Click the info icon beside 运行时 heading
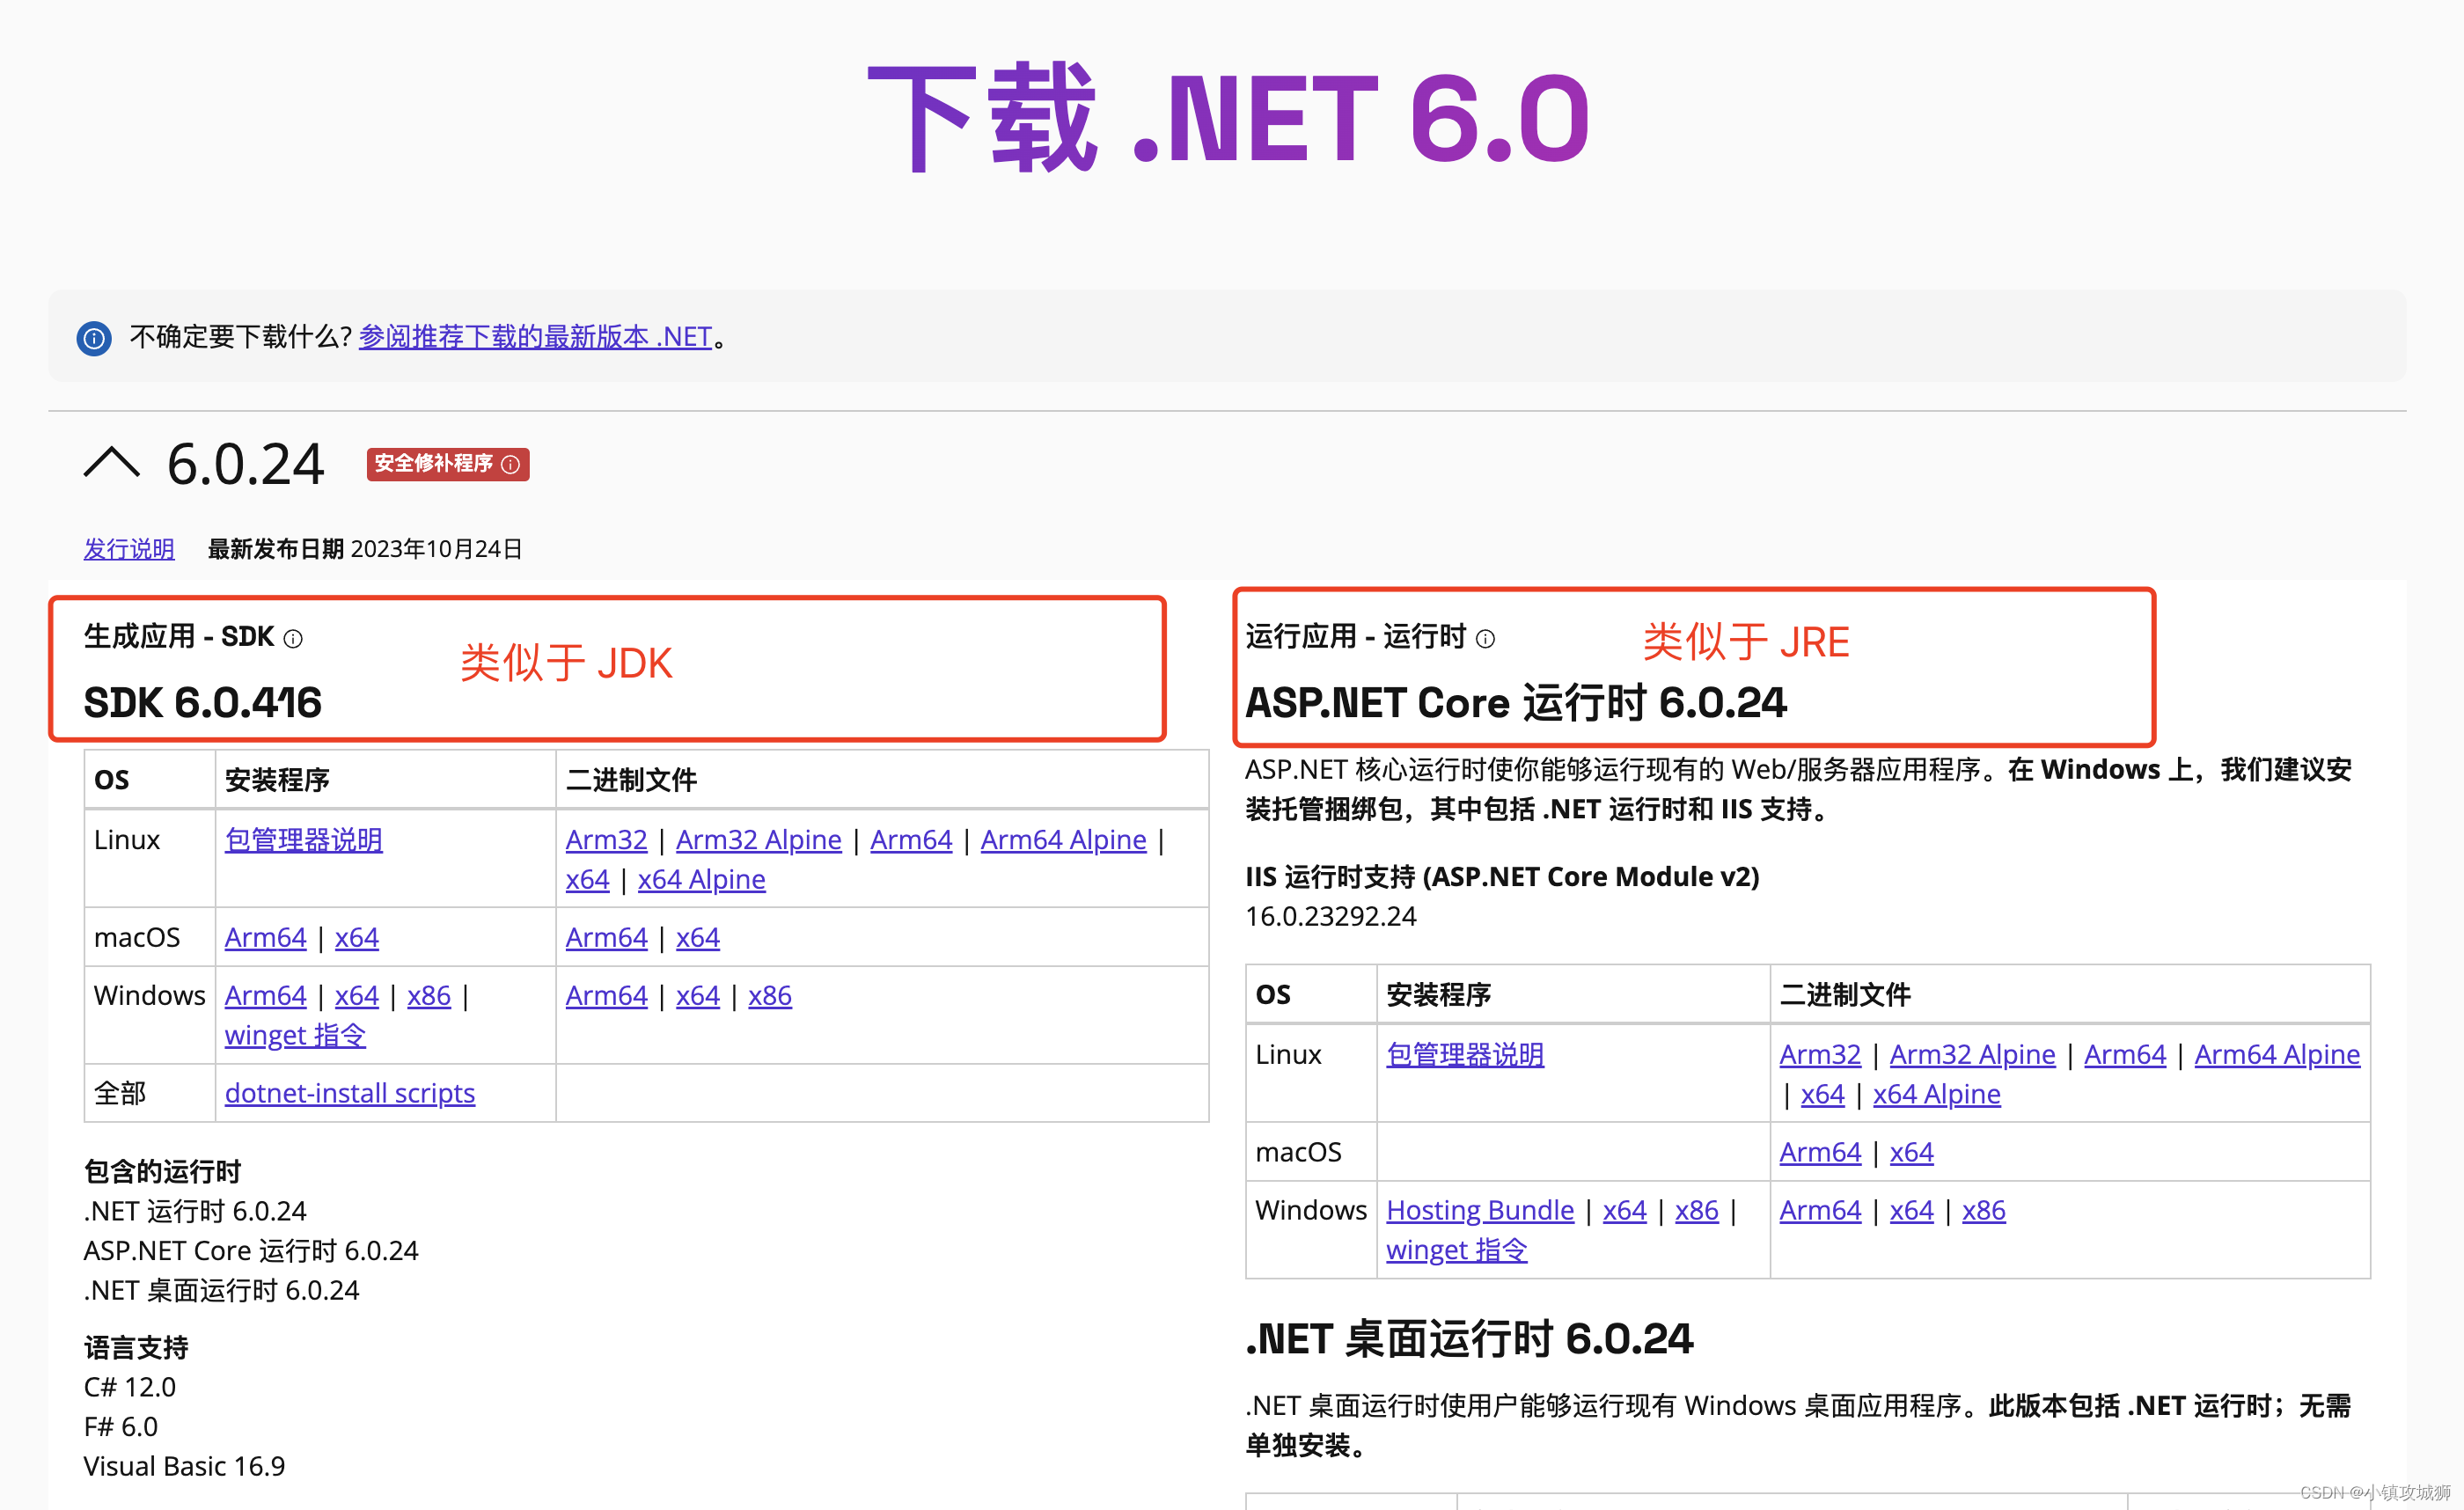The height and width of the screenshot is (1510, 2464). 1485,639
